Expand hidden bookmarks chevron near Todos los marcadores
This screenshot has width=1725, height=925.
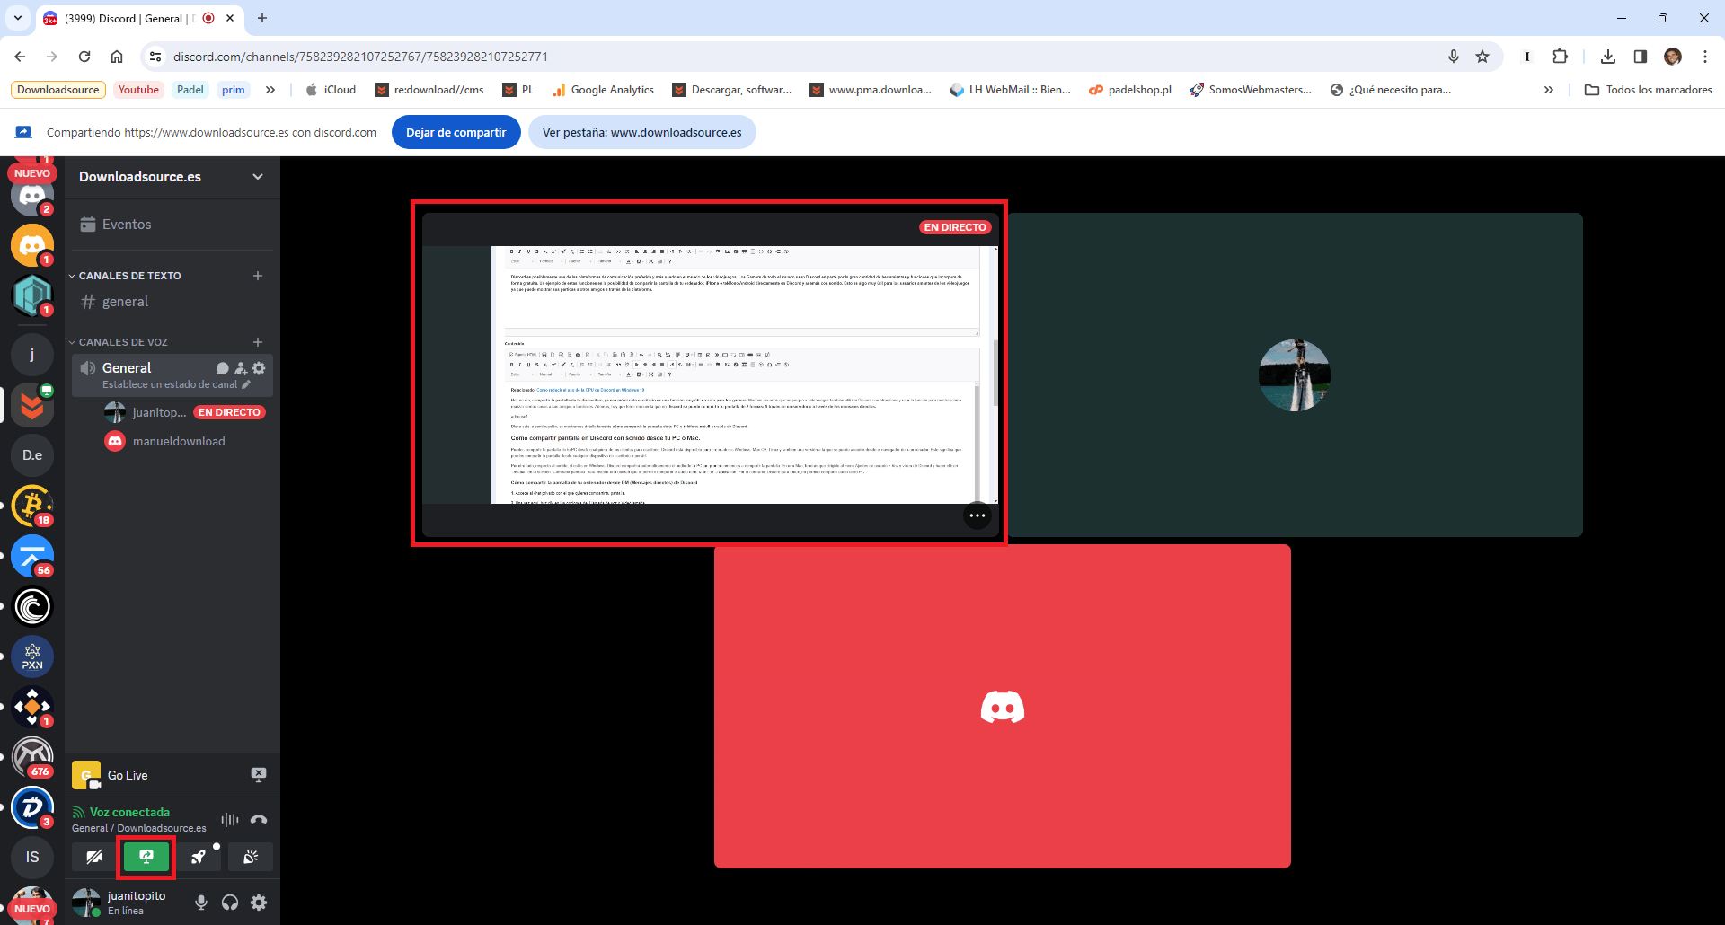tap(1549, 90)
